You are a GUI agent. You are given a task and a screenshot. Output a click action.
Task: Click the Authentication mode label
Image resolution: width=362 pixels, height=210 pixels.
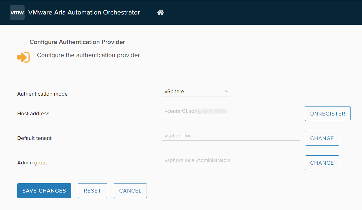pos(42,94)
